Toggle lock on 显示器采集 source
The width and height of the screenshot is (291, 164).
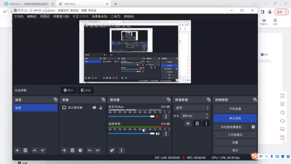[101, 108]
